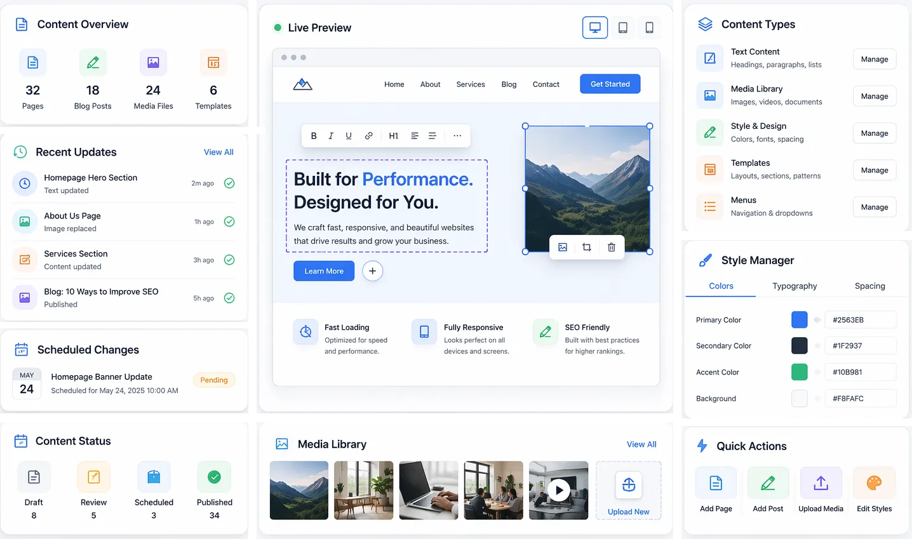Viewport: 912px width, 539px height.
Task: Select the Review content status icon
Action: pyautogui.click(x=93, y=477)
